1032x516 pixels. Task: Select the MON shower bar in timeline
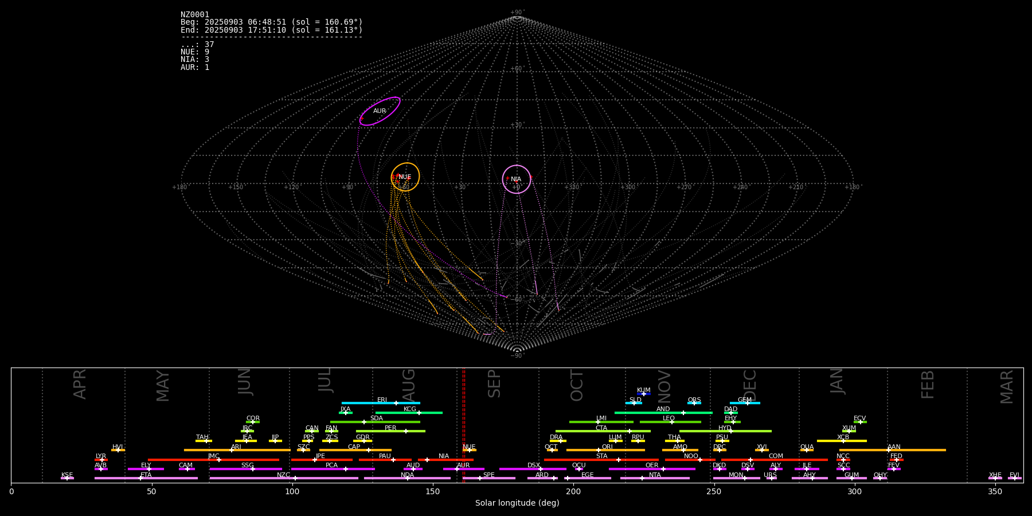[736, 478]
